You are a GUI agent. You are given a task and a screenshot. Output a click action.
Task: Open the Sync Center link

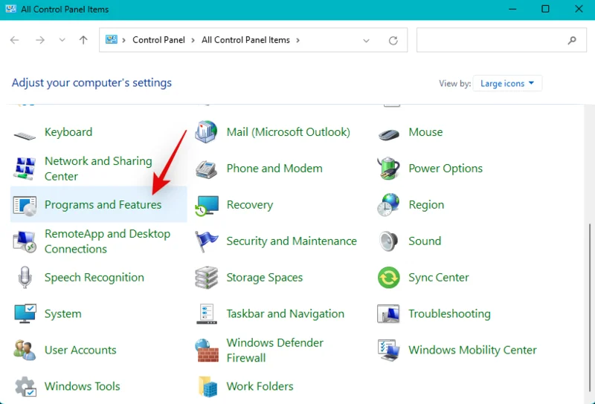(x=439, y=278)
